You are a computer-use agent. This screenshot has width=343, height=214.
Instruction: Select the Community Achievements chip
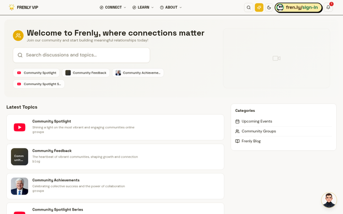138,72
